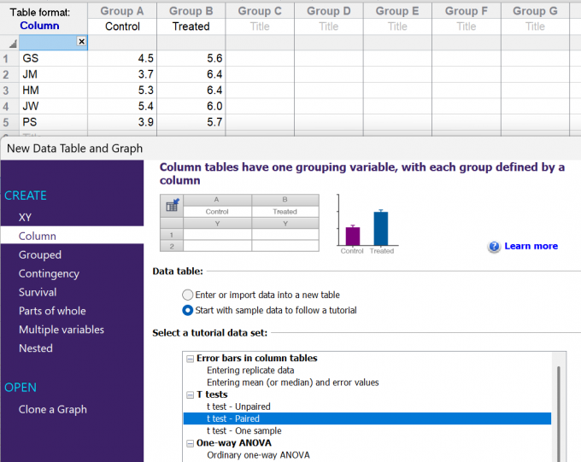This screenshot has height=462, width=581.
Task: Select t test - One sample tutorial
Action: pyautogui.click(x=244, y=431)
